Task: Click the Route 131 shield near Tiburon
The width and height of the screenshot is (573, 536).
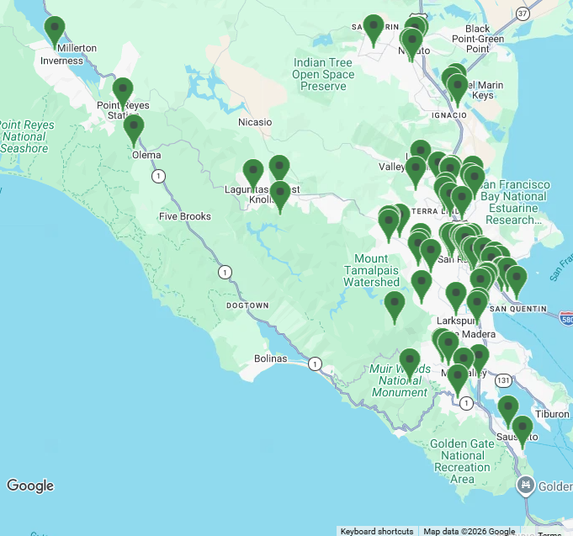Action: coord(503,380)
